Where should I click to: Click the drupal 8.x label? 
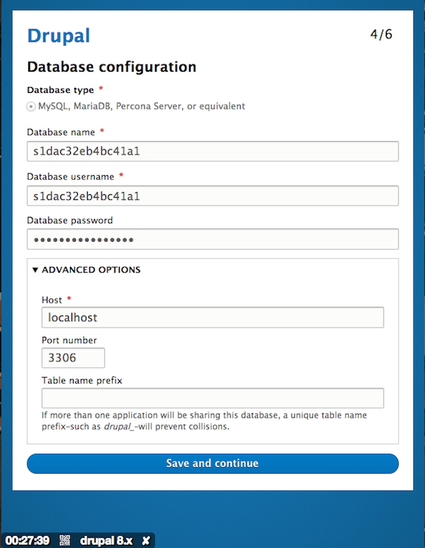point(106,540)
